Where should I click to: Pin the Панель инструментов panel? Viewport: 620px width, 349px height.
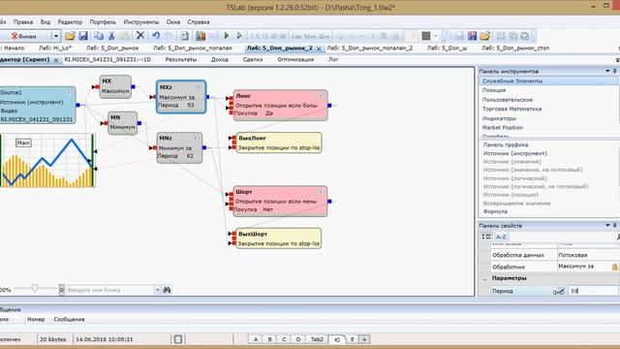[x=615, y=71]
